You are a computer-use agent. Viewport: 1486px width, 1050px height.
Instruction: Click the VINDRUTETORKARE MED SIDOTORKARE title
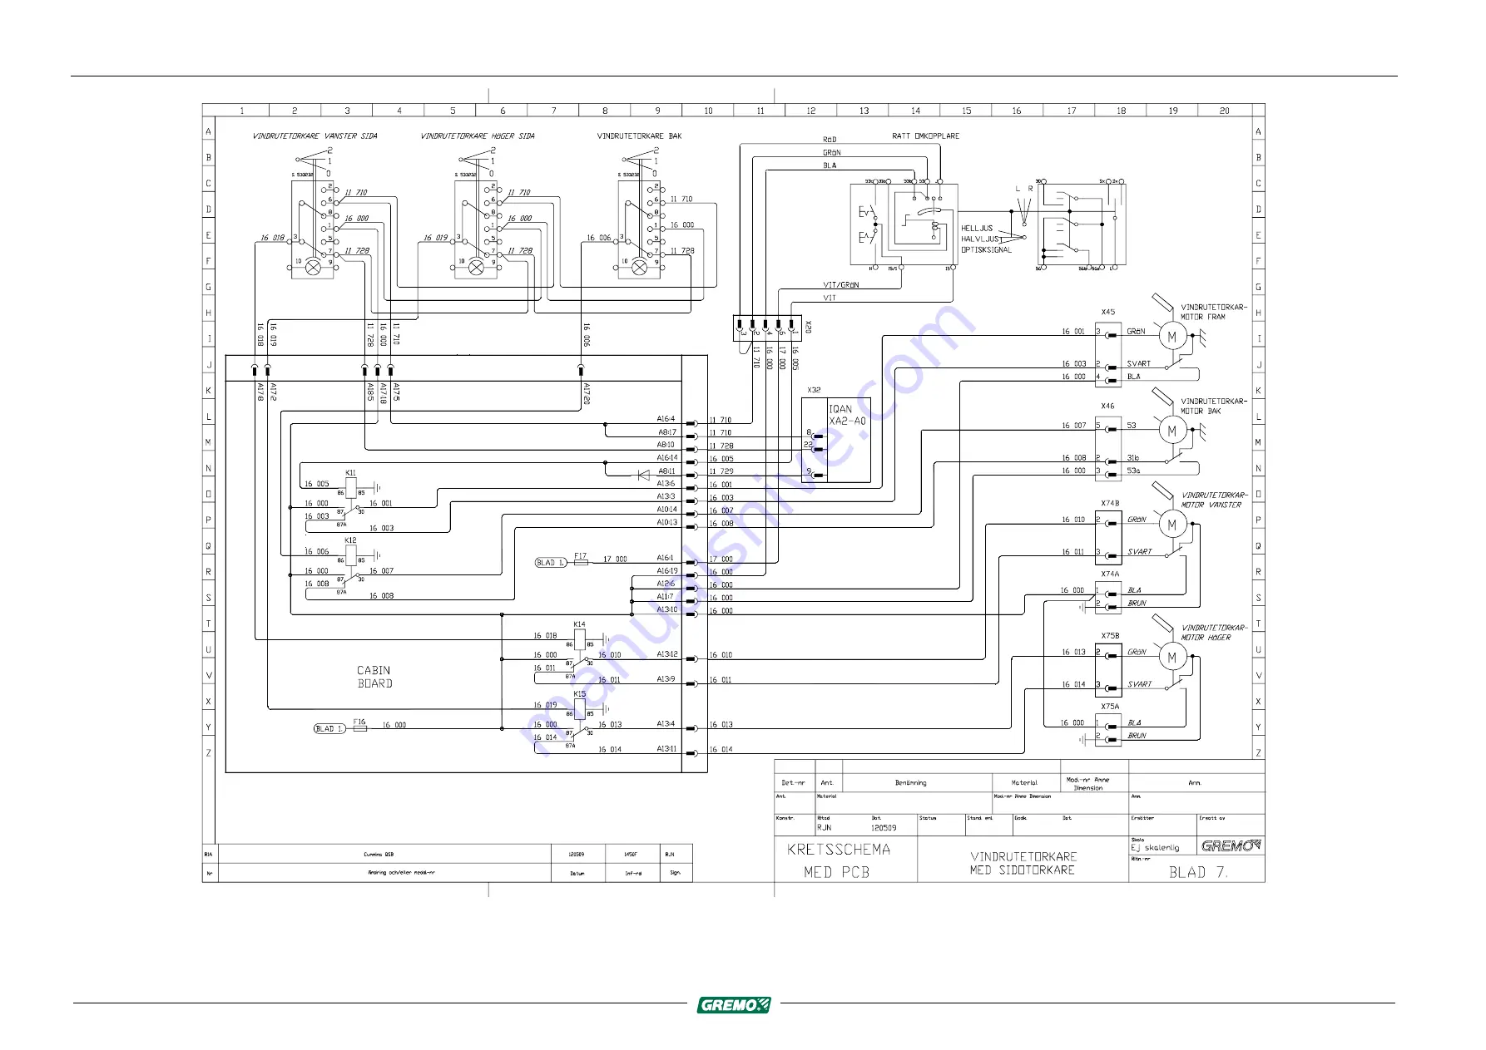point(1023,863)
